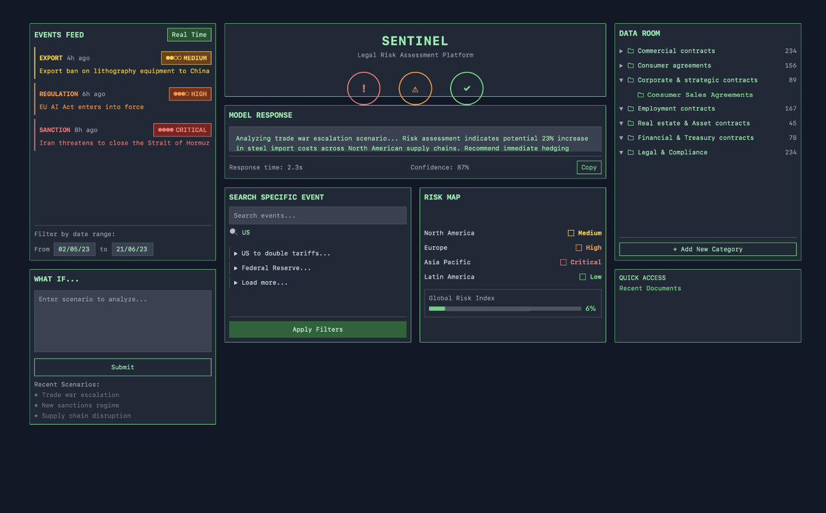
Task: Toggle the North America Medium risk checkbox
Action: 570,233
